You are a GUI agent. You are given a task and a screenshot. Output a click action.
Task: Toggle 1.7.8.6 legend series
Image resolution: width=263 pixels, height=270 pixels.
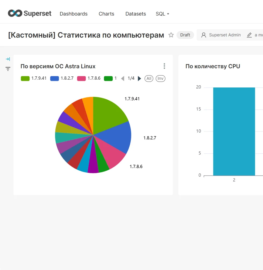(x=89, y=78)
